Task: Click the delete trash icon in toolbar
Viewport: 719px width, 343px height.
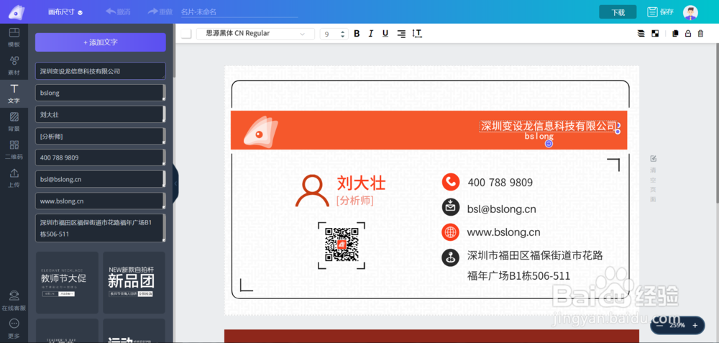Action: click(x=700, y=34)
